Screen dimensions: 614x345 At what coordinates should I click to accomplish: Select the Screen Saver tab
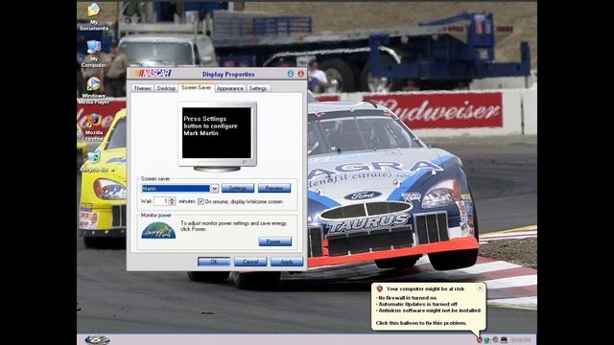tap(196, 87)
